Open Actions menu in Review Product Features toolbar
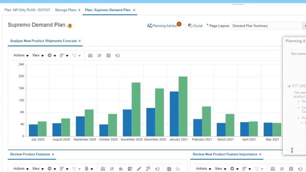306x172 pixels. [21, 169]
